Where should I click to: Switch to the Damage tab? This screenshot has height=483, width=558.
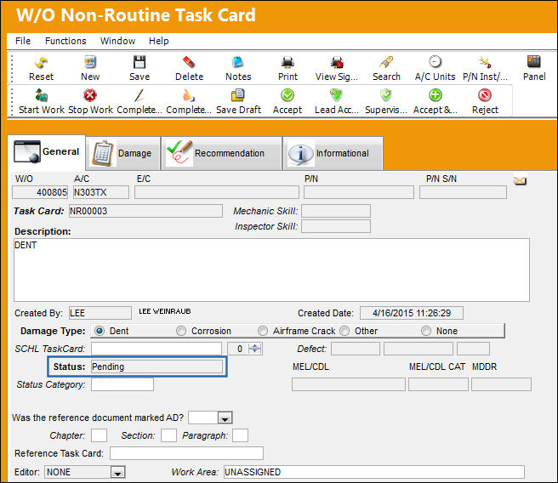pyautogui.click(x=122, y=153)
